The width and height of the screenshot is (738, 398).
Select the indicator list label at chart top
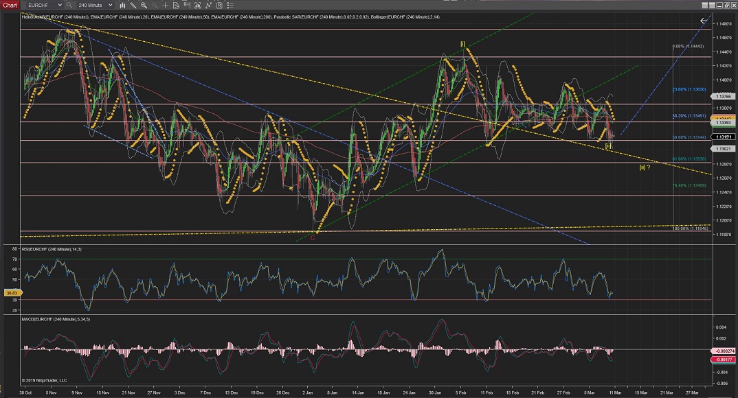(231, 17)
